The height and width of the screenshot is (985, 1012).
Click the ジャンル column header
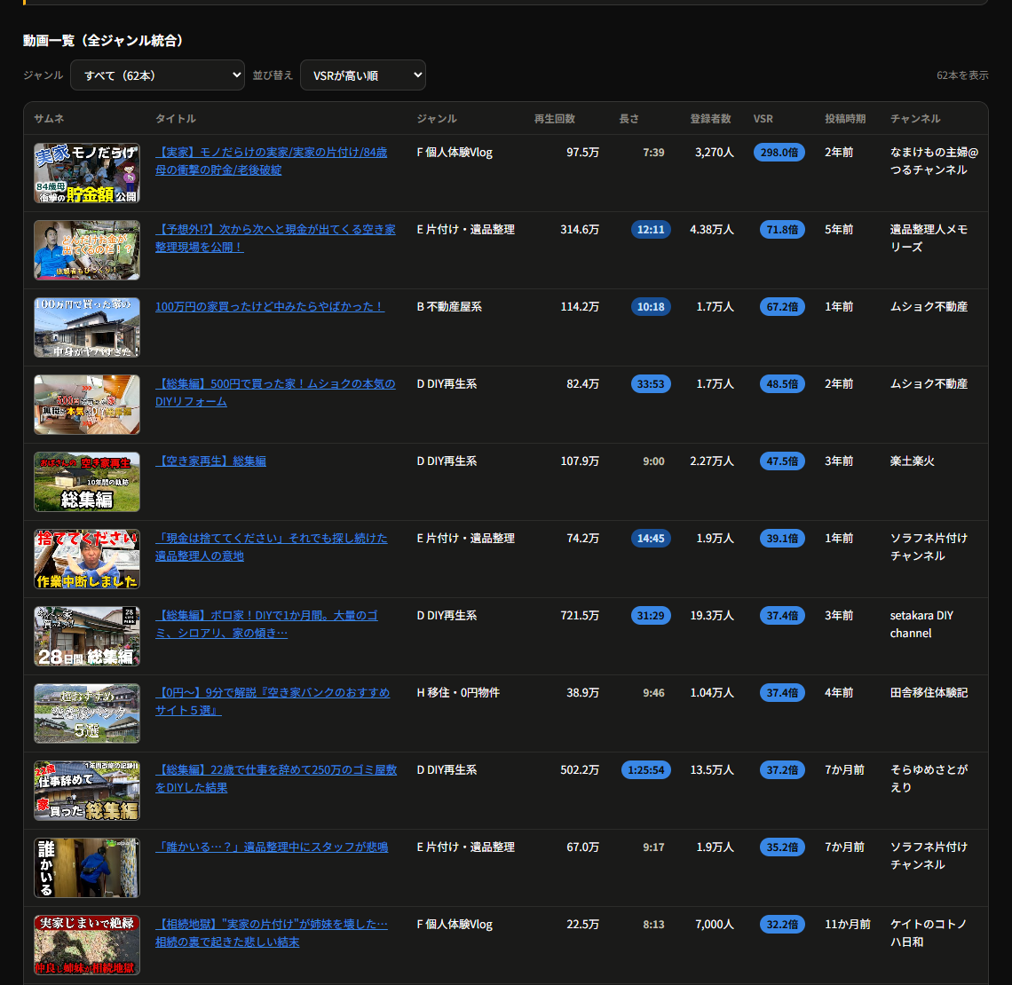pyautogui.click(x=437, y=119)
